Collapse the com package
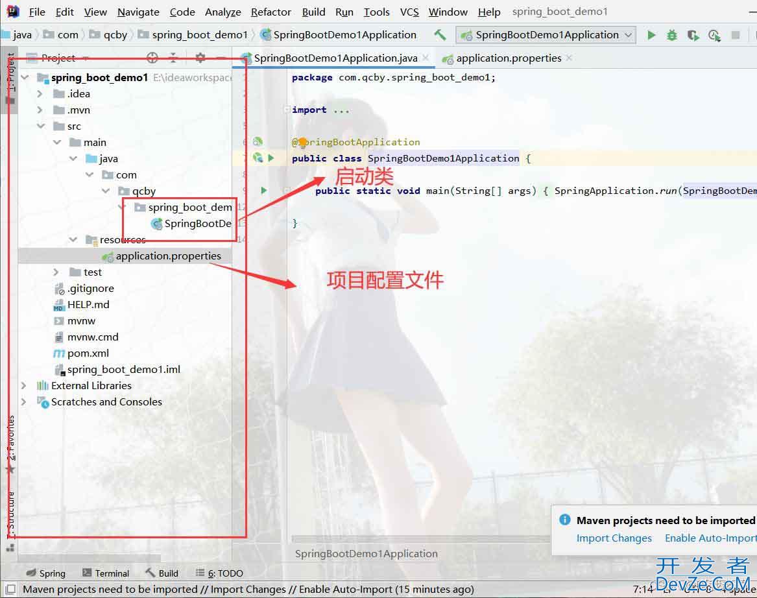Viewport: 757px width, 598px height. [90, 174]
